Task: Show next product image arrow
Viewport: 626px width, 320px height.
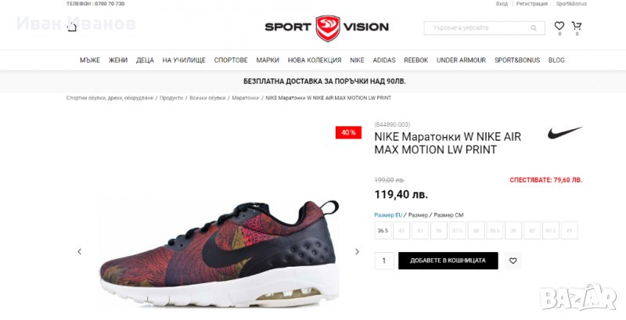Action: [x=357, y=251]
